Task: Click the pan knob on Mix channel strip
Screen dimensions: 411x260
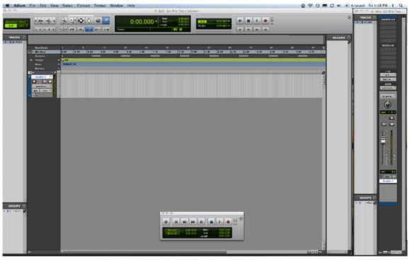Action: 388,105
